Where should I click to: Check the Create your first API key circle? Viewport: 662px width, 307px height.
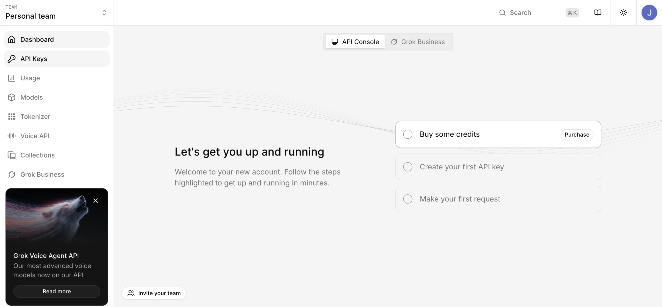pos(408,167)
